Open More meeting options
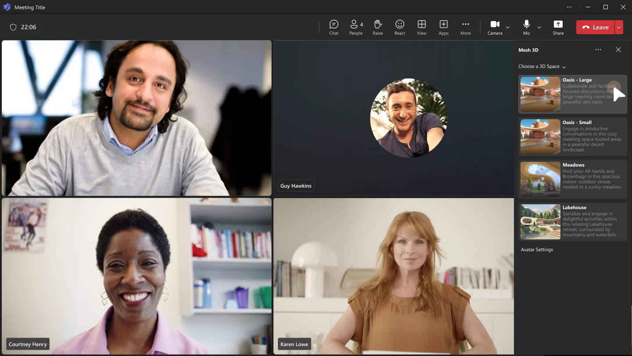The width and height of the screenshot is (632, 356). click(x=466, y=27)
